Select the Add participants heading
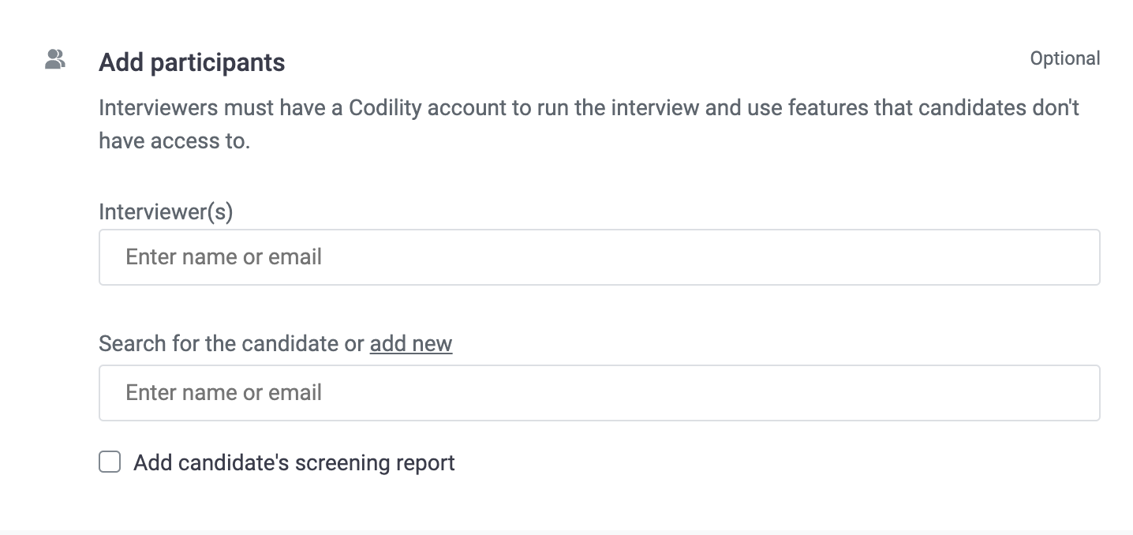 [192, 62]
